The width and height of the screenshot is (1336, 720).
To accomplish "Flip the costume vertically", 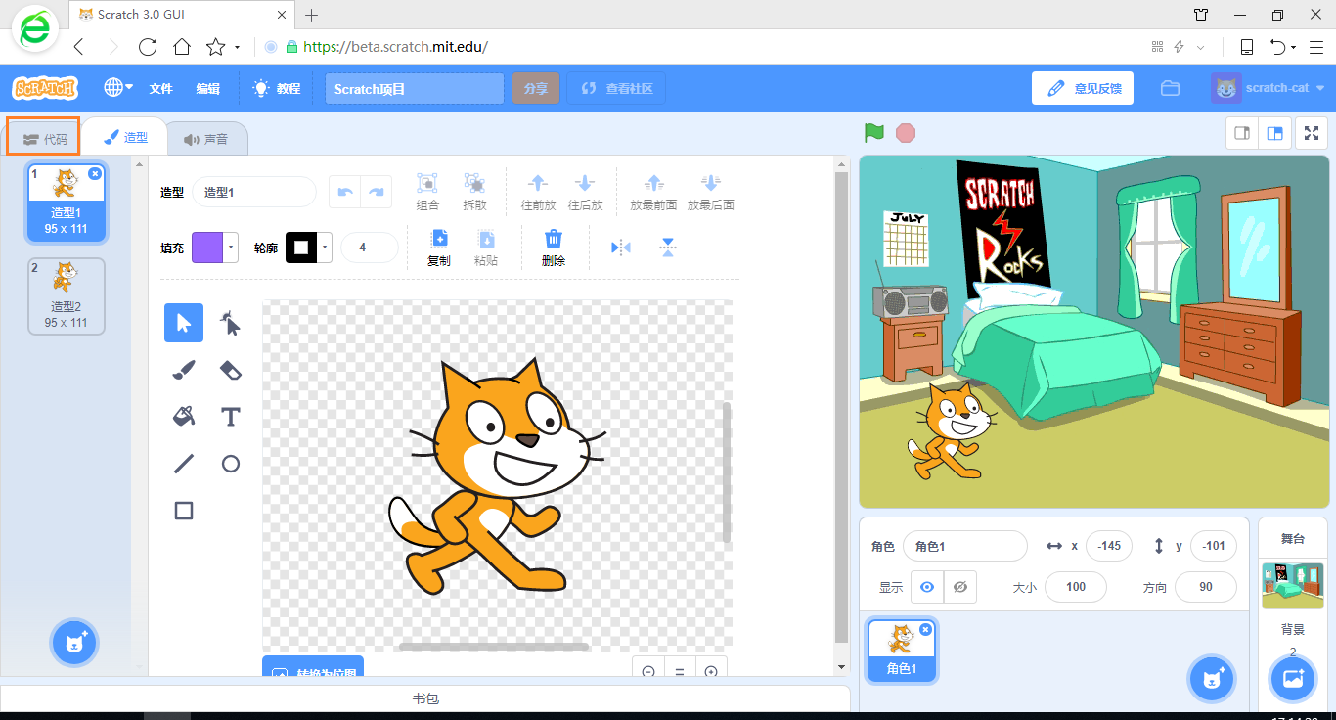I will (x=668, y=247).
